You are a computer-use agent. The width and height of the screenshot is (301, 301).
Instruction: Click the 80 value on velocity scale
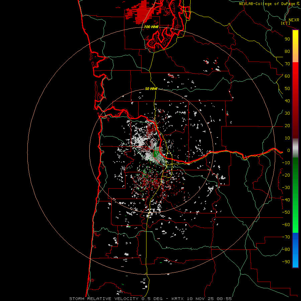point(287,52)
